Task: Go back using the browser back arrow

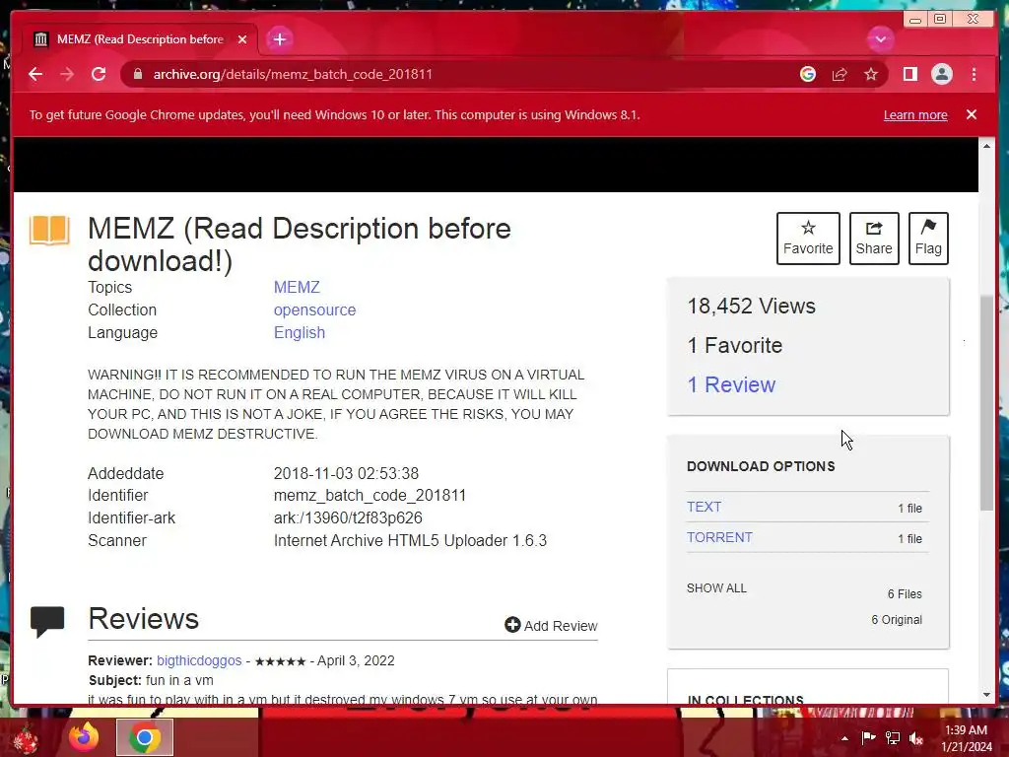Action: (35, 74)
